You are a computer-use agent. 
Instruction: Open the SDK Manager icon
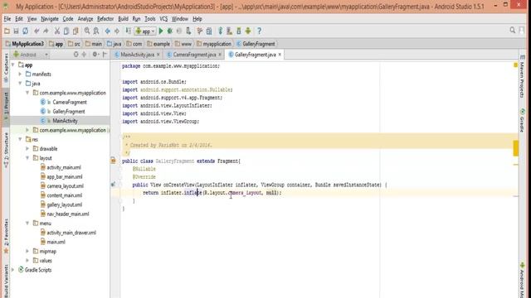tap(239, 31)
